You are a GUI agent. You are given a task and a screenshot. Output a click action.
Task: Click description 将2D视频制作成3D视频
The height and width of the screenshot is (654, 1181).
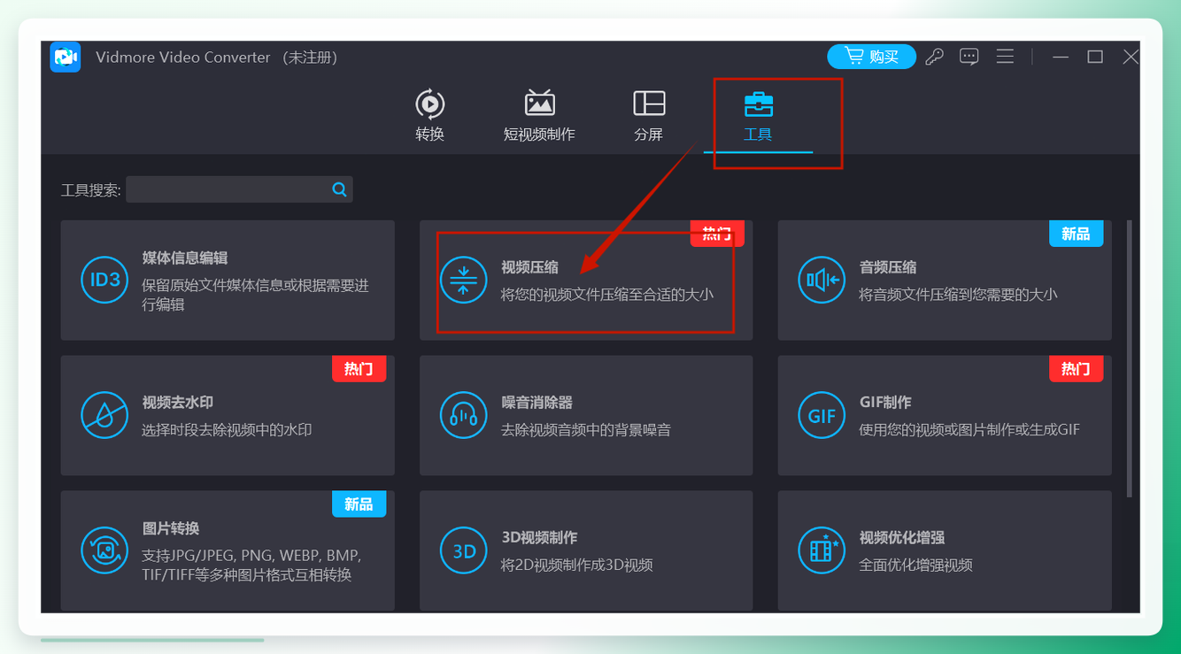tap(577, 565)
